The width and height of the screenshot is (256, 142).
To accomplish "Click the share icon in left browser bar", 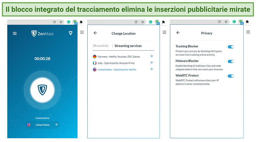I will pyautogui.click(x=55, y=22).
